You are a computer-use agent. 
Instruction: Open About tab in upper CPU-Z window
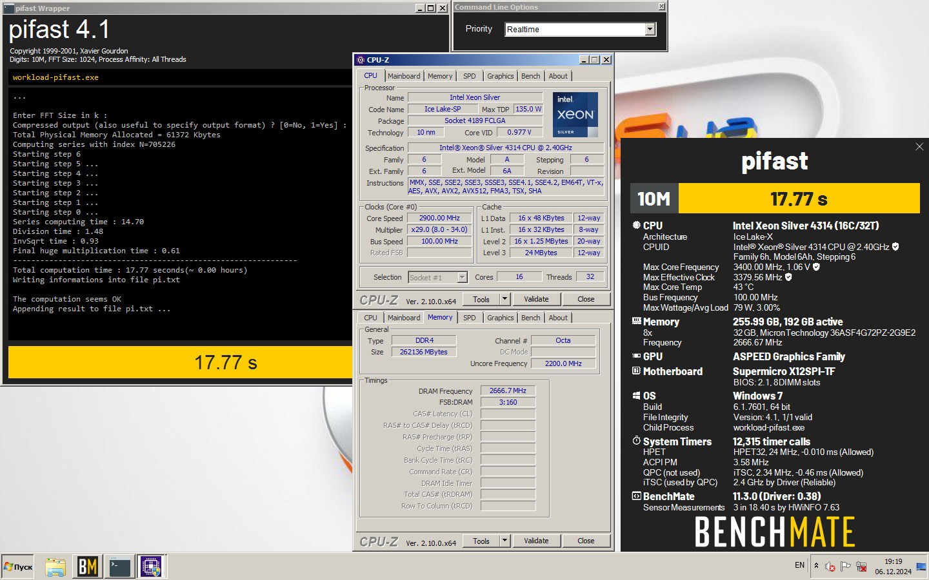pyautogui.click(x=558, y=76)
